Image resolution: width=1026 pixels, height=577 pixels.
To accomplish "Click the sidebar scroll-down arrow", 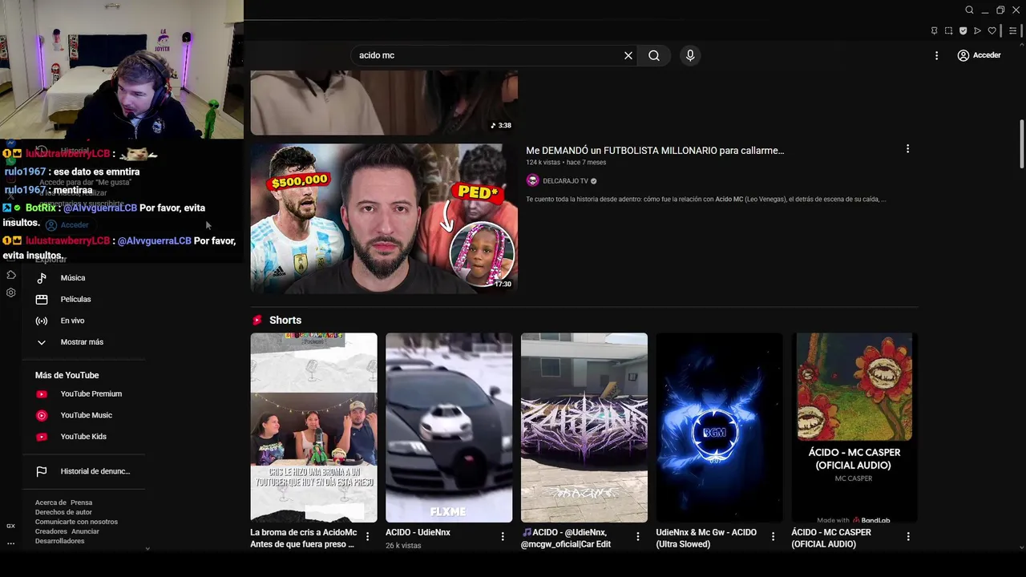I will pyautogui.click(x=147, y=549).
